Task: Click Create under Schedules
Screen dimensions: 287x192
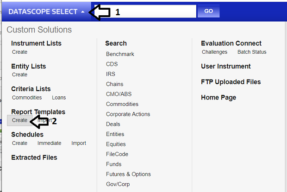Action: click(19, 143)
